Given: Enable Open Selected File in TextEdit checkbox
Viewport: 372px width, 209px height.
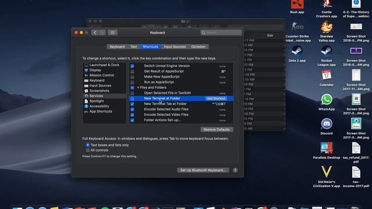Looking at the screenshot, I should tap(132, 93).
